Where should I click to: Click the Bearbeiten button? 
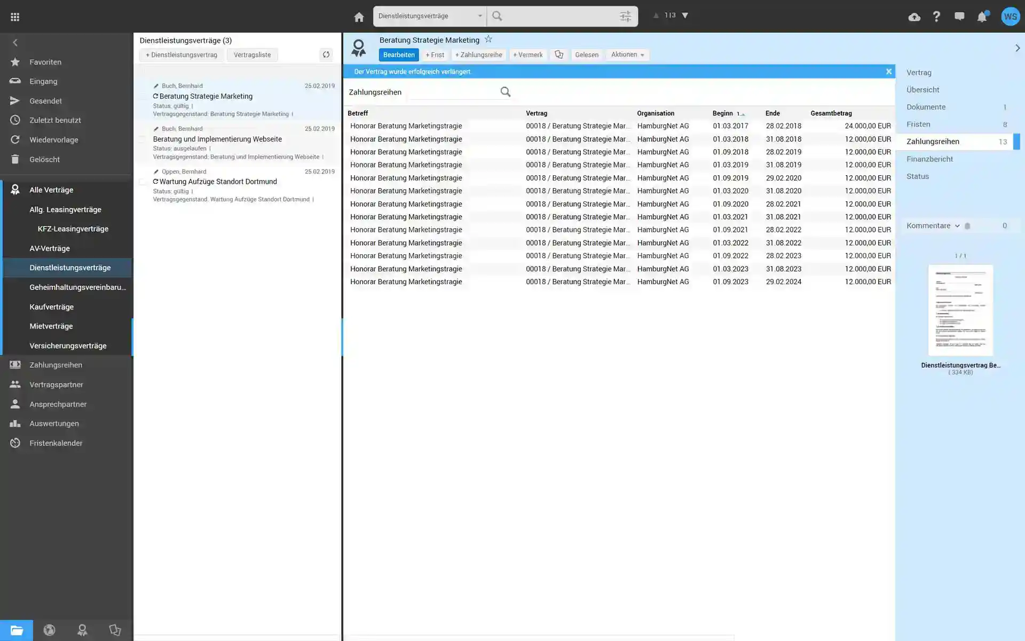tap(399, 54)
